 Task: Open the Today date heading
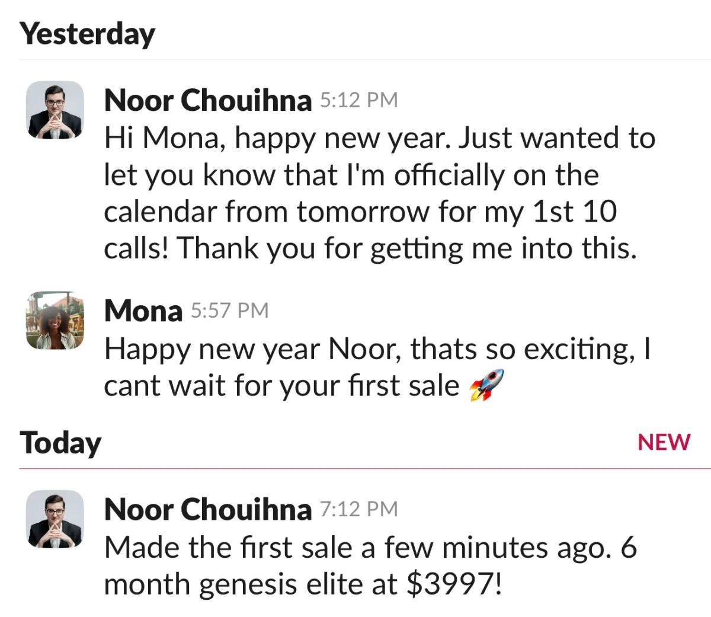click(60, 443)
